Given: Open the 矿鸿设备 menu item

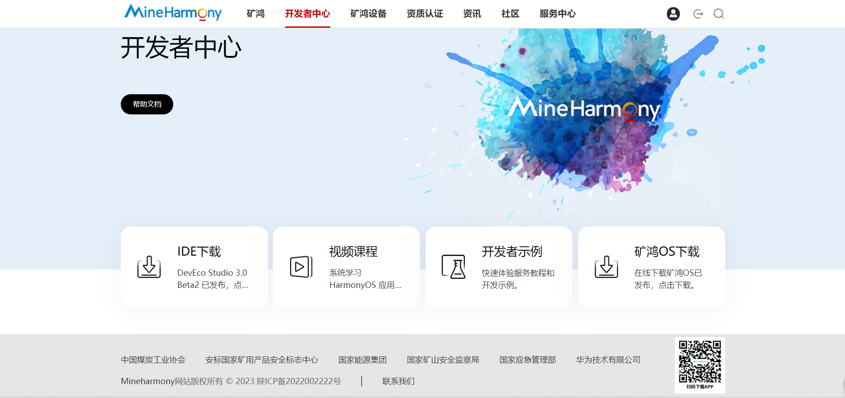Looking at the screenshot, I should click(368, 14).
